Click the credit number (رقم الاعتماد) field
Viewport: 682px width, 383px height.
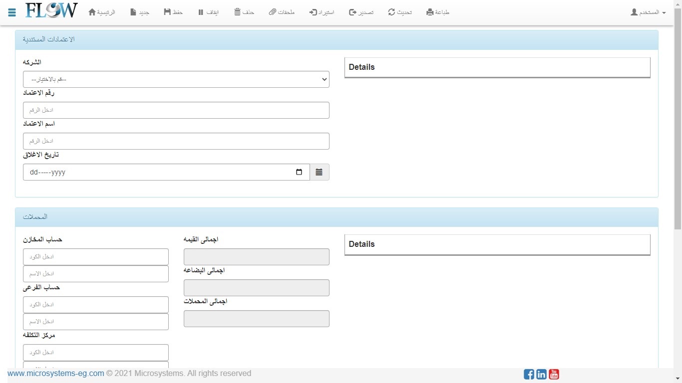tap(176, 110)
